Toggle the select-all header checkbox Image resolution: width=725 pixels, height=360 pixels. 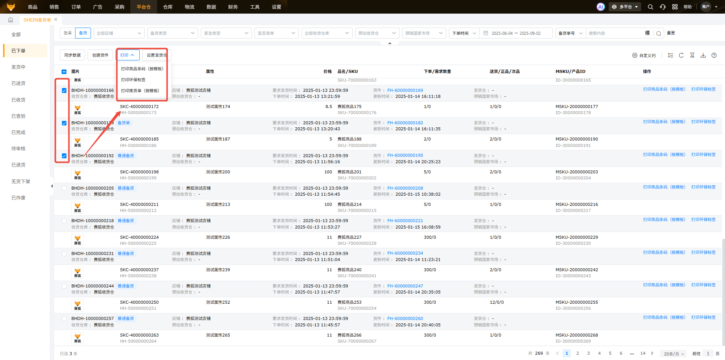click(64, 72)
